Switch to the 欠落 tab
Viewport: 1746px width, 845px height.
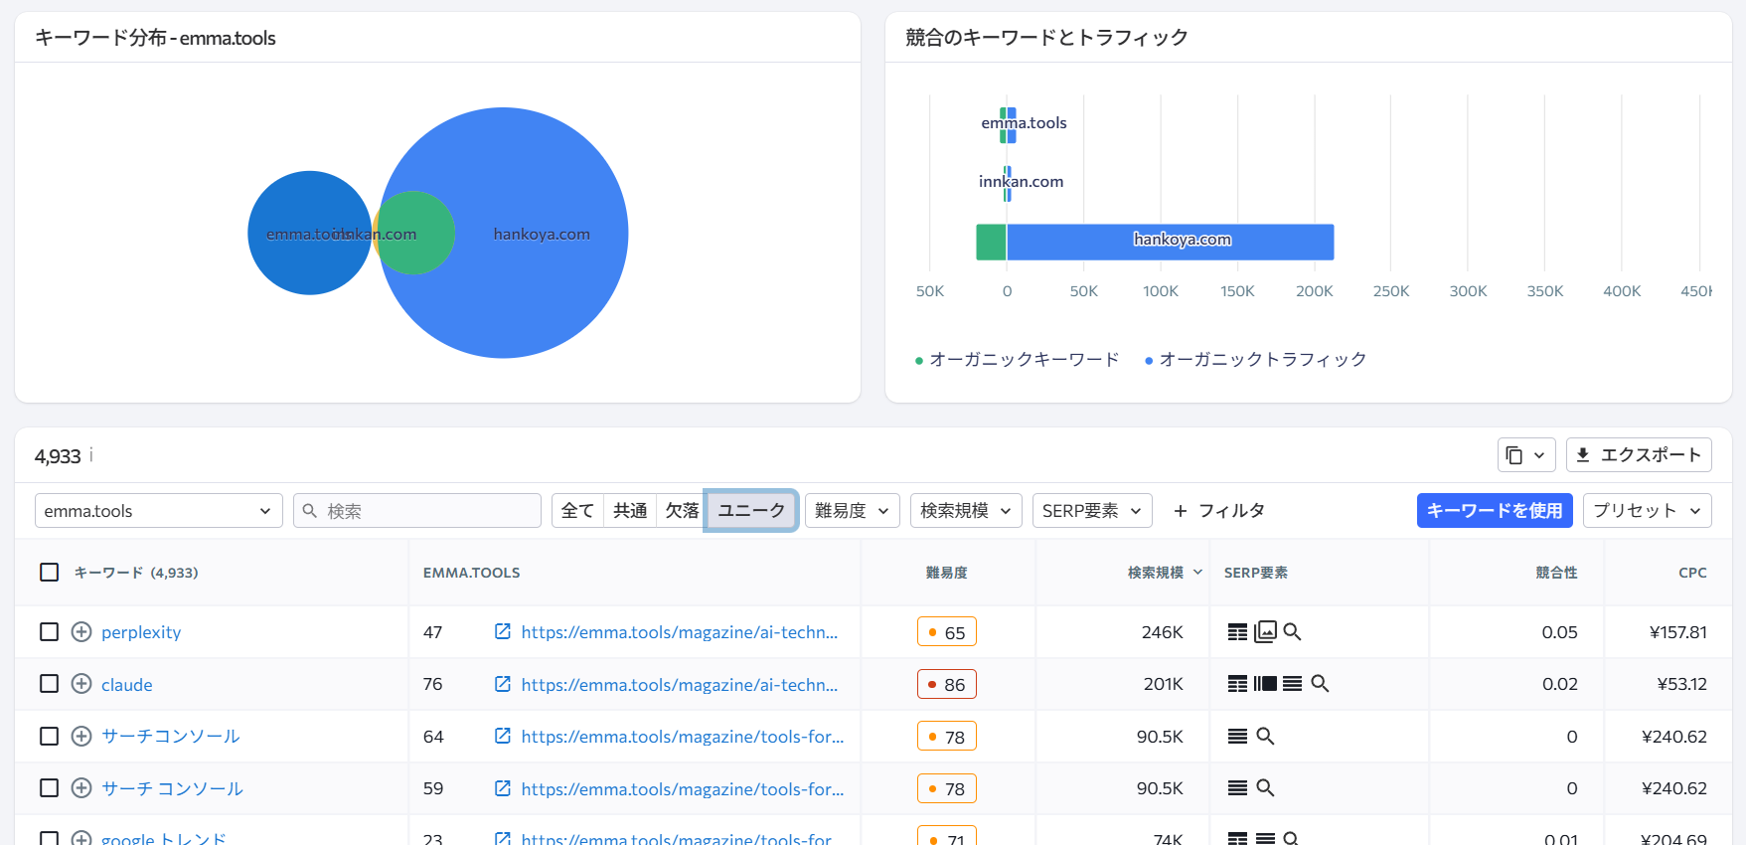click(x=682, y=511)
